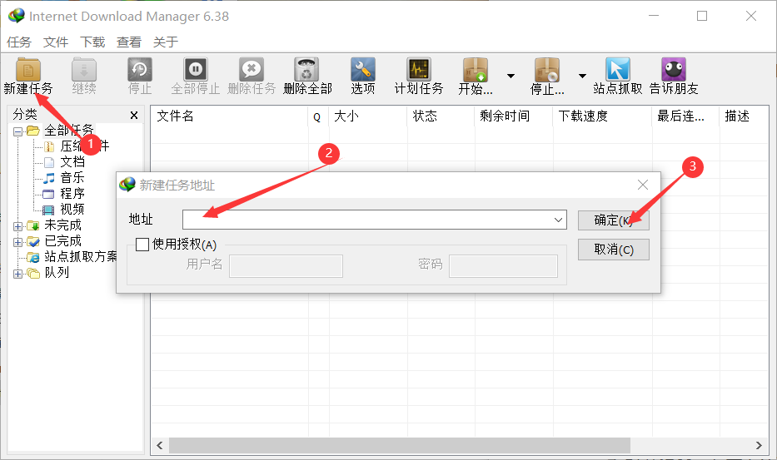Expand the 未完成 tree node
This screenshot has width=777, height=460.
[x=17, y=226]
